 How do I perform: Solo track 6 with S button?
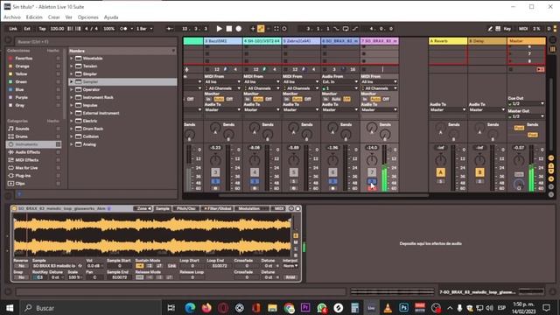pos(332,182)
